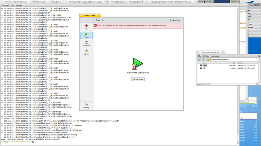Click the New Timer button in header
The width and height of the screenshot is (261, 146).
pos(175,20)
